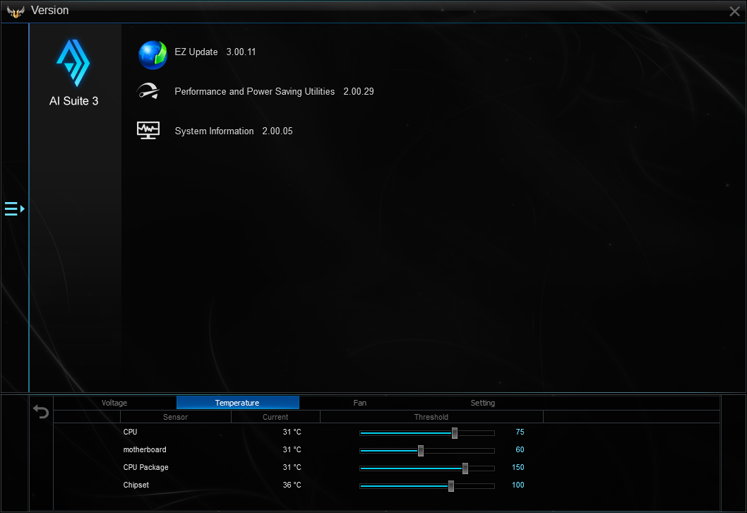
Task: Open the Fan tab
Action: point(360,403)
